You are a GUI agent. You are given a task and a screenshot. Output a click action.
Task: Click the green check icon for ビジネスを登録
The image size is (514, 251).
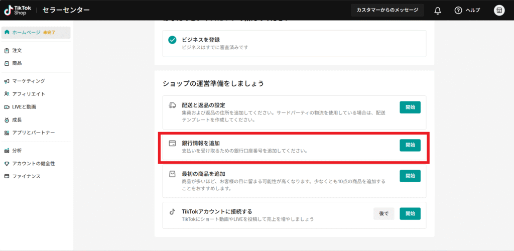click(x=173, y=40)
